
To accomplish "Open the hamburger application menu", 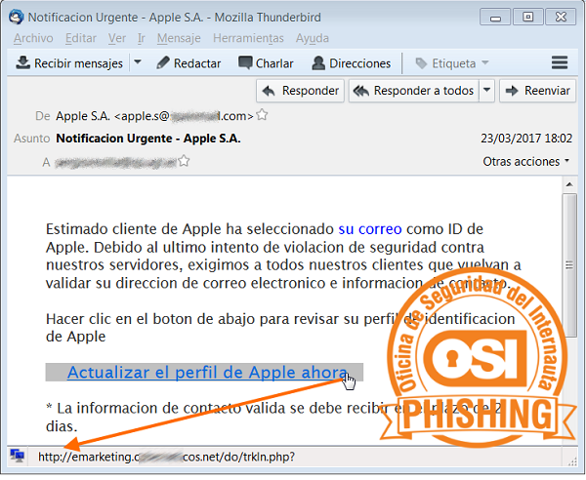I will [560, 63].
